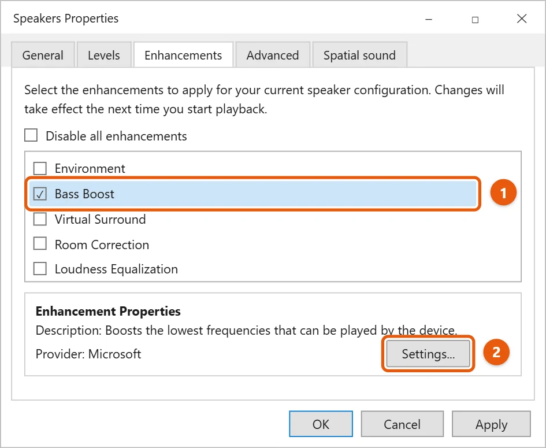
Task: Uncheck the Bass Boost checkbox
Action: (40, 194)
